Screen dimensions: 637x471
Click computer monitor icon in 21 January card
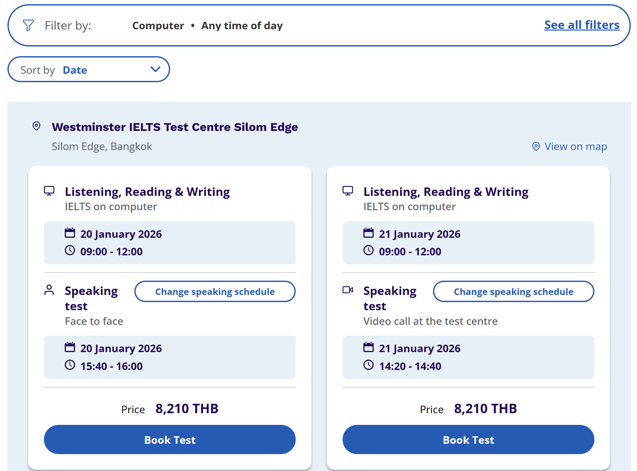click(x=348, y=191)
